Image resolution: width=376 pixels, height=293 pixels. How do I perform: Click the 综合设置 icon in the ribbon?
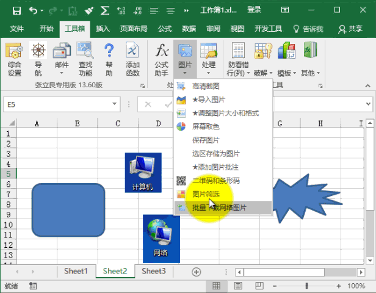point(15,60)
